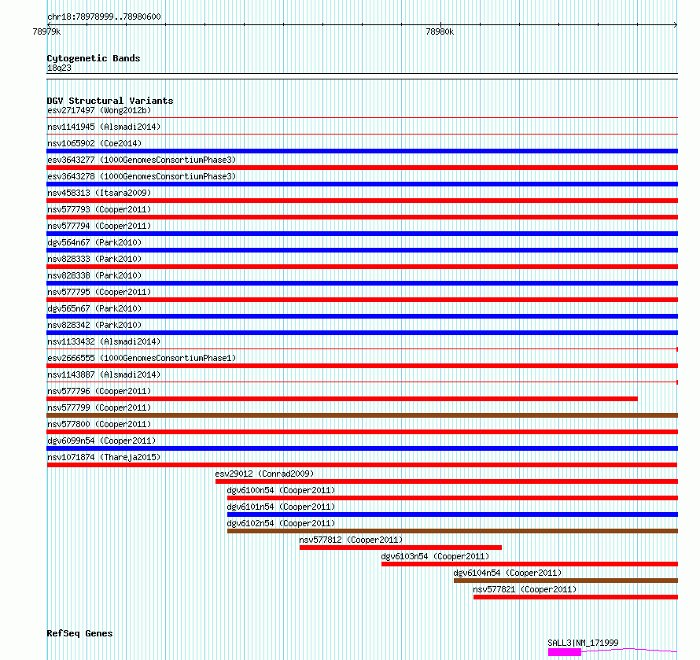Select the 18q23 band label

click(x=59, y=68)
